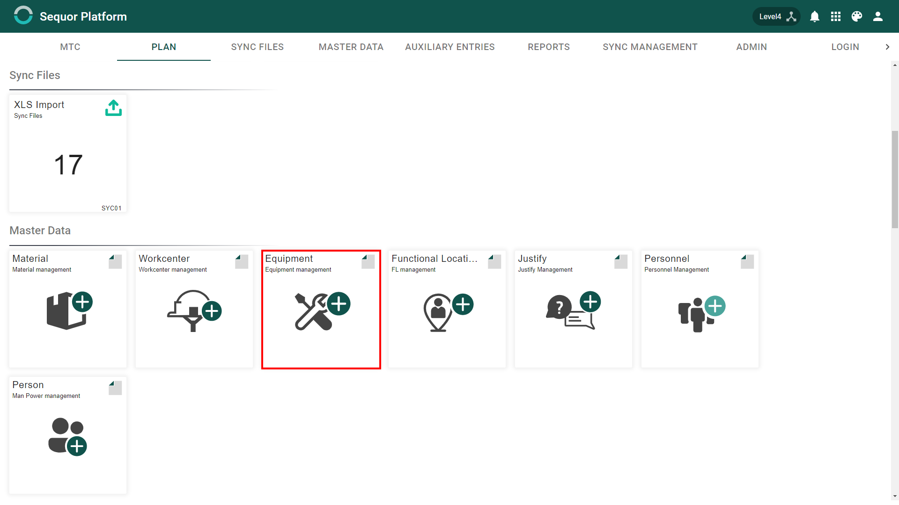
Task: Open the Personnel tile title
Action: click(x=667, y=259)
